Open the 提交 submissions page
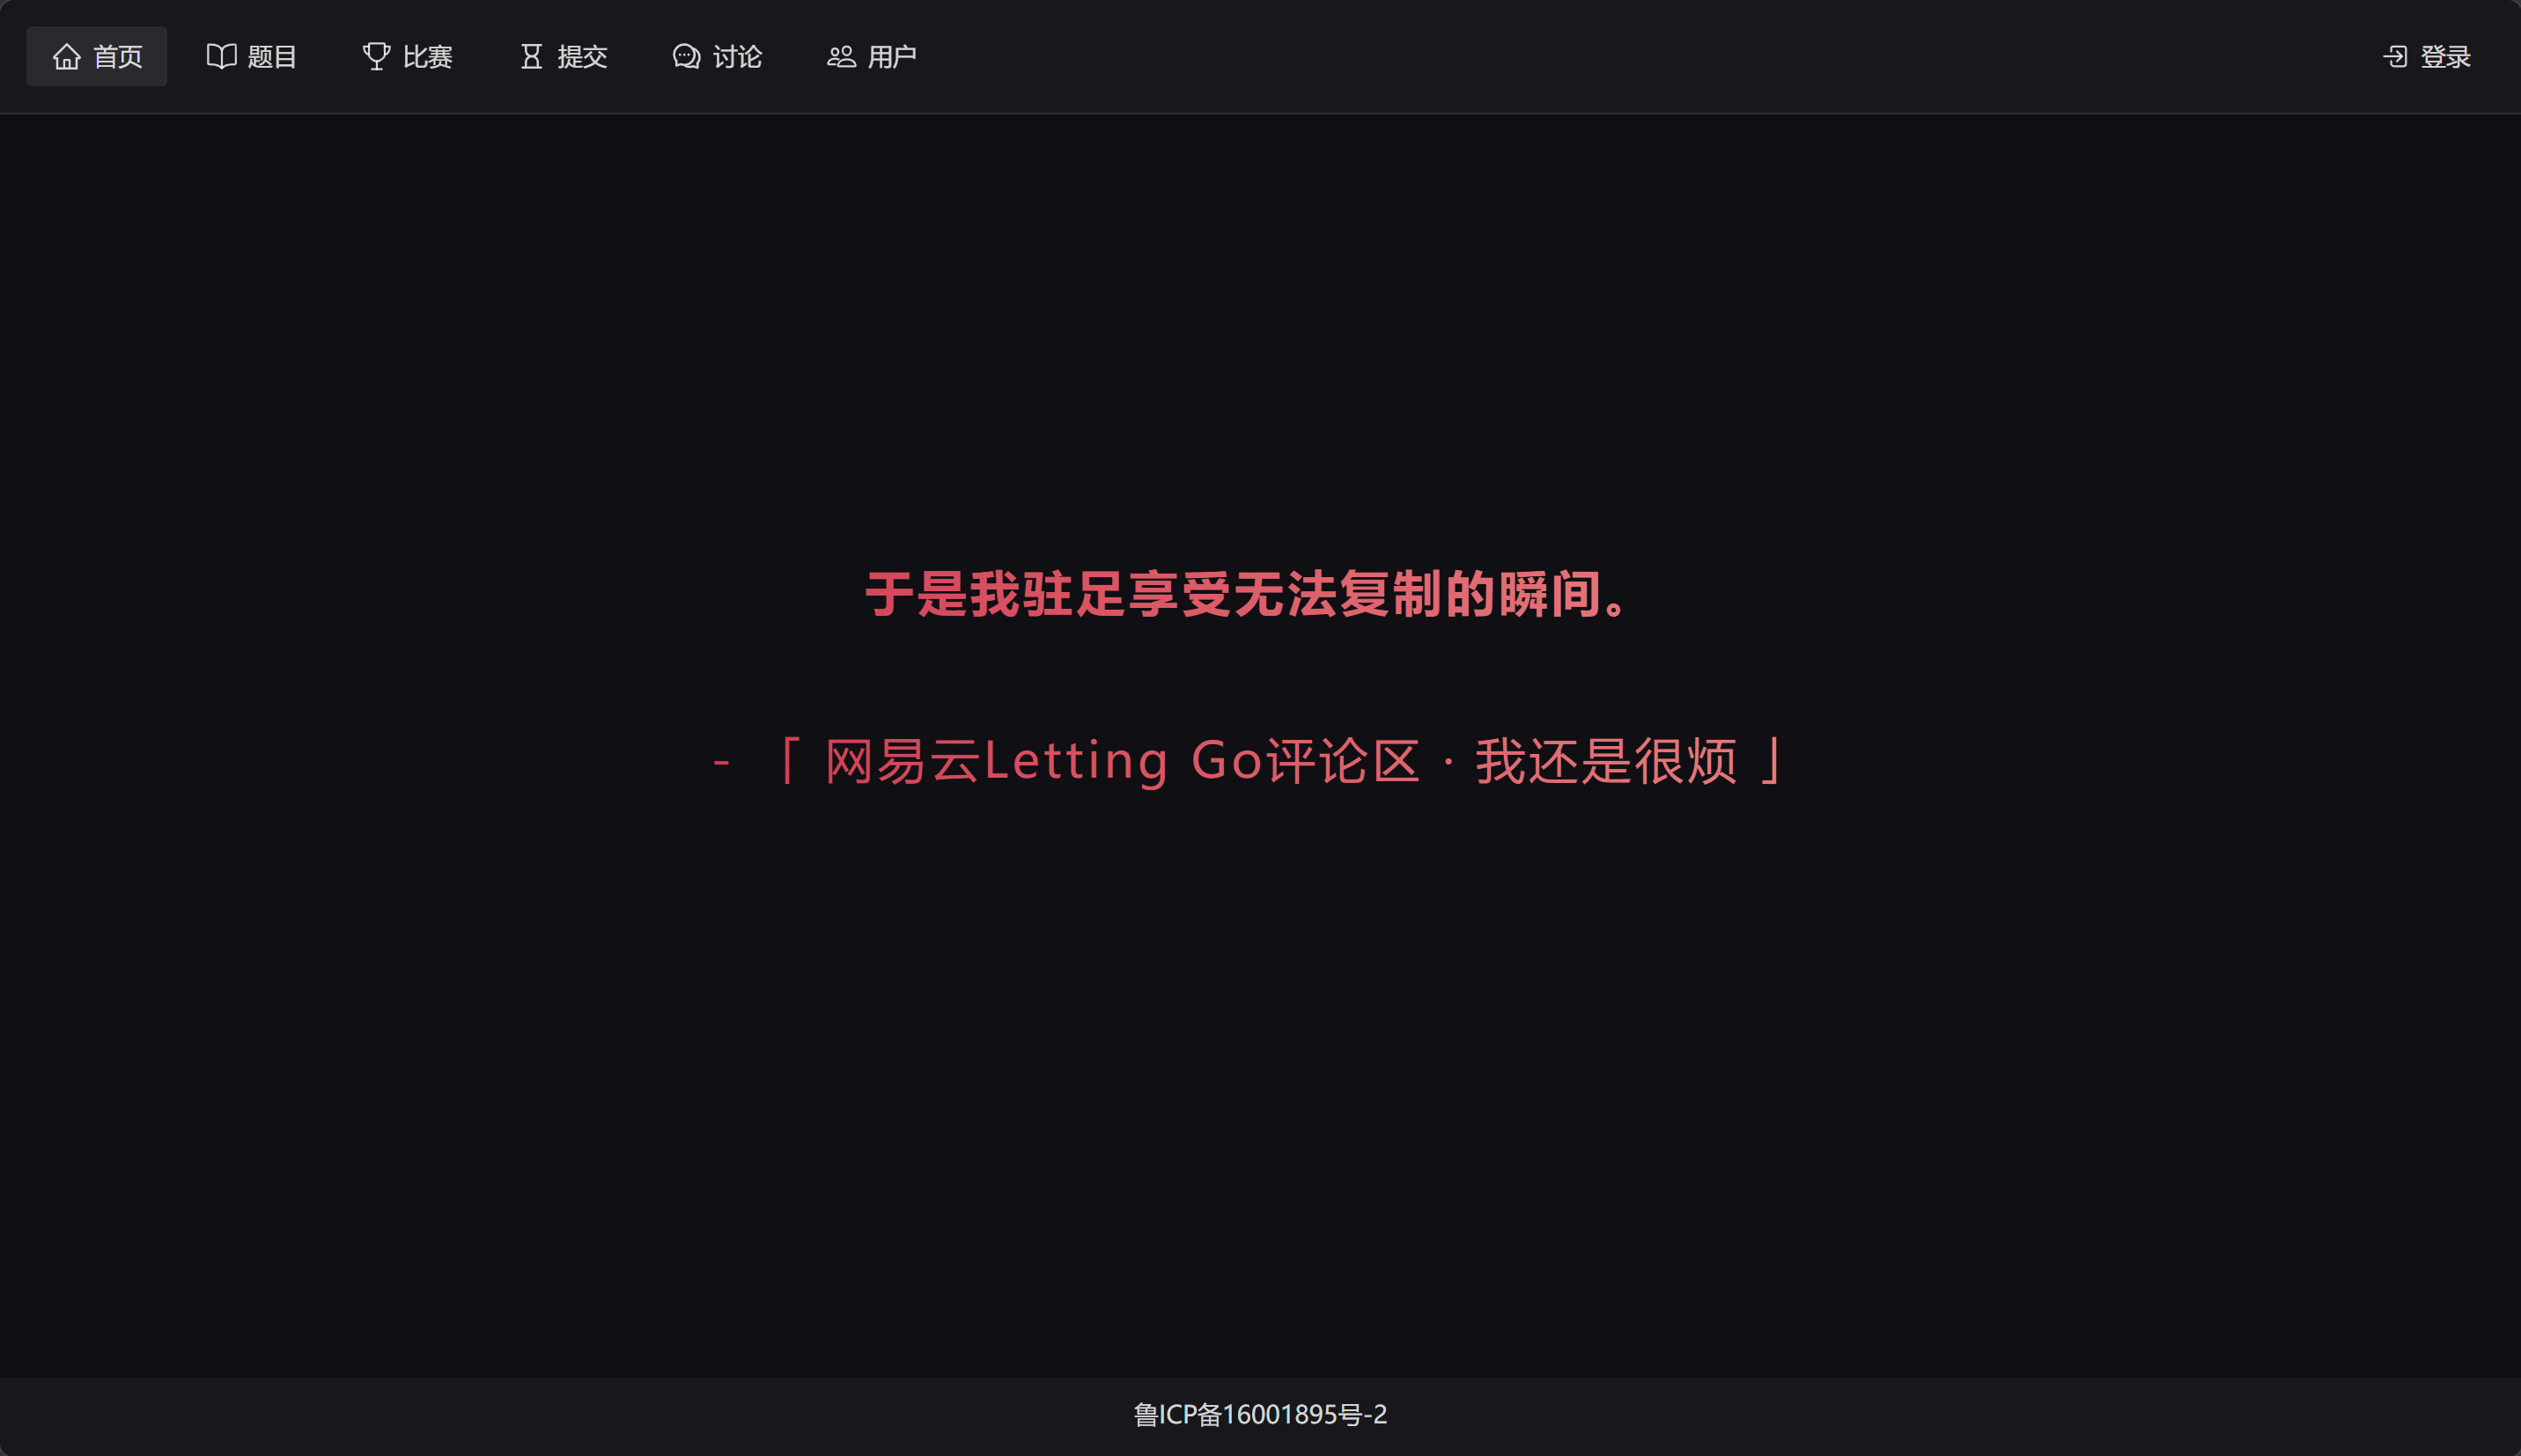This screenshot has height=1456, width=2521. pos(582,57)
